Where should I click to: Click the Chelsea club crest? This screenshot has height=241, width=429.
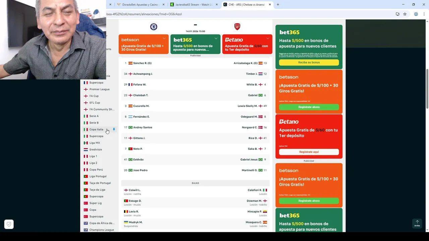coord(154,27)
